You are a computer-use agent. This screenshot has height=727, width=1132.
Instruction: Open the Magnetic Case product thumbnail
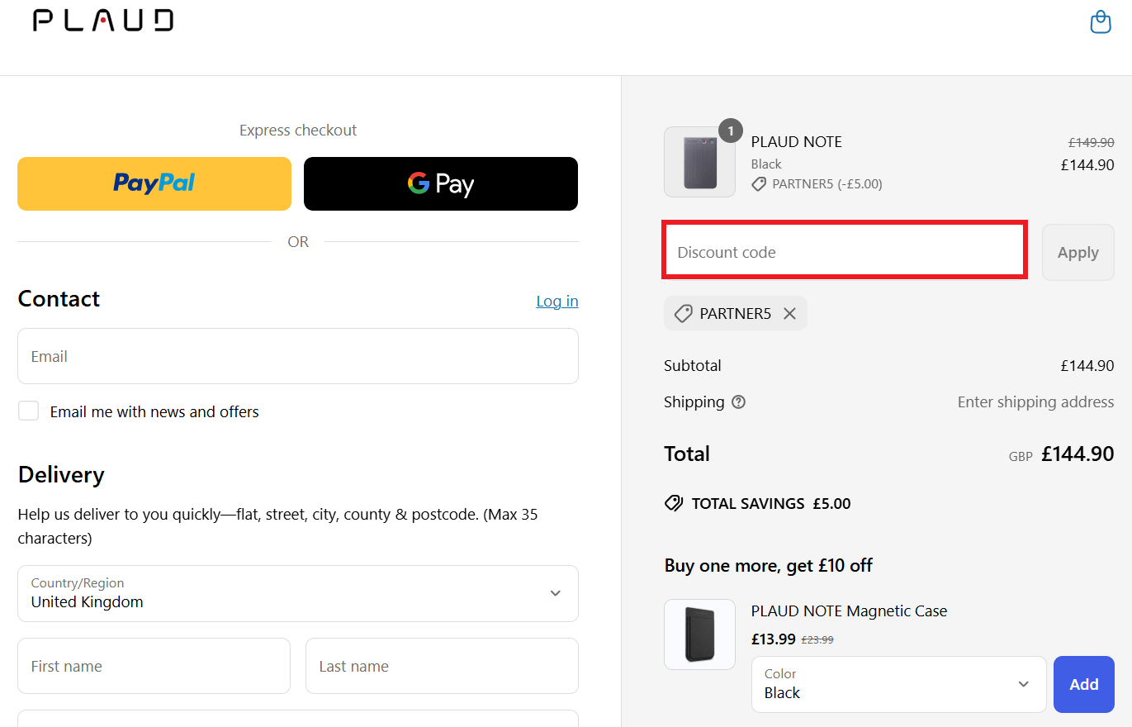click(x=699, y=634)
